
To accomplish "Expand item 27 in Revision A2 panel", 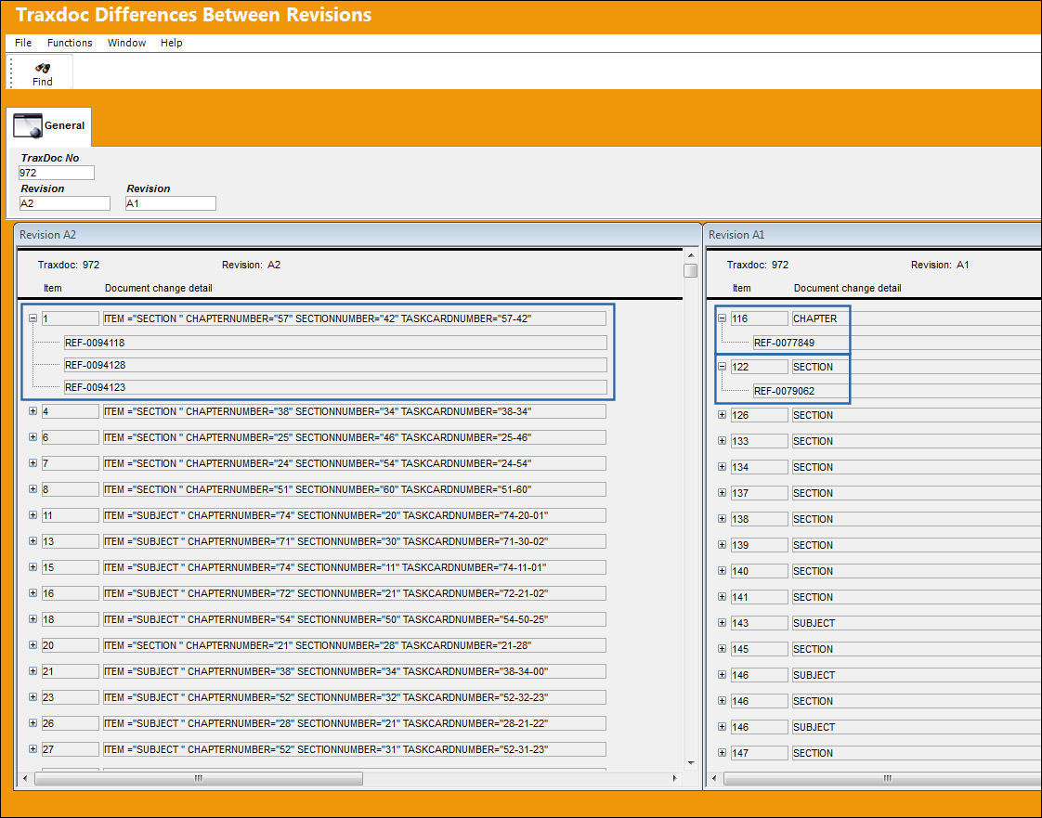I will pyautogui.click(x=33, y=749).
